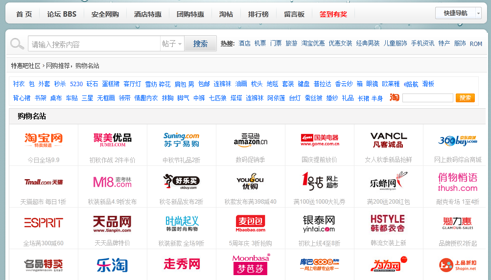
Task: Open the 特惠吧社区 breadcrumb link
Action: point(25,66)
